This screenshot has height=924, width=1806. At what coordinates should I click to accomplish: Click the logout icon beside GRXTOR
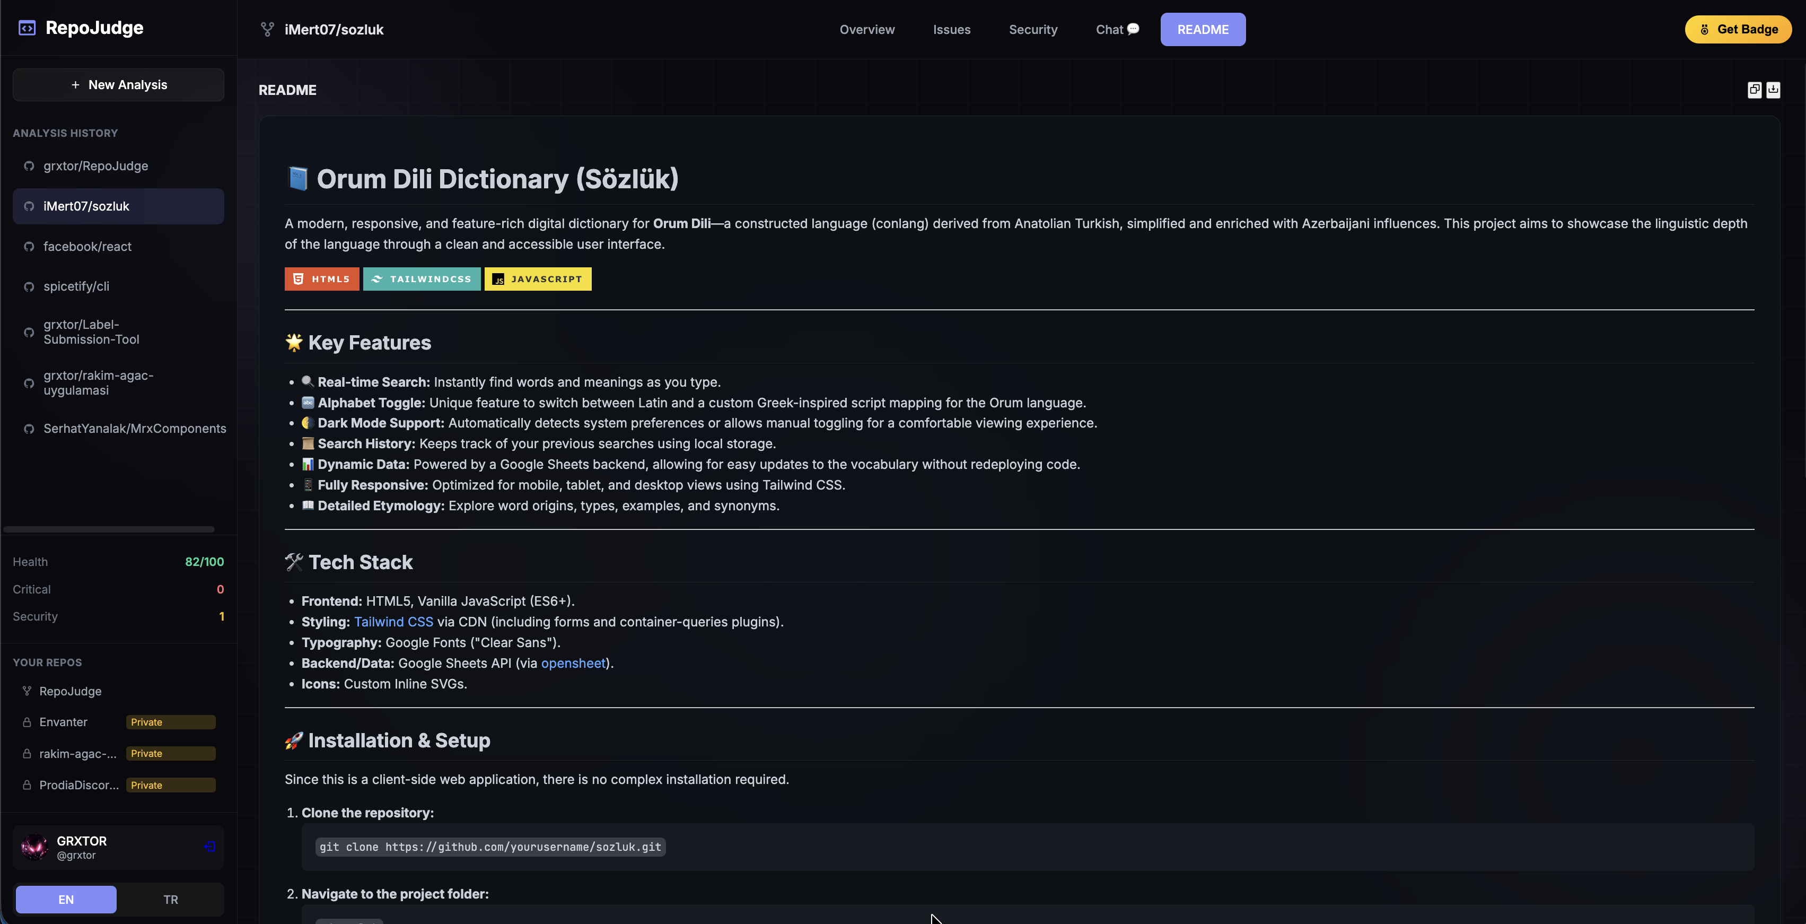209,847
